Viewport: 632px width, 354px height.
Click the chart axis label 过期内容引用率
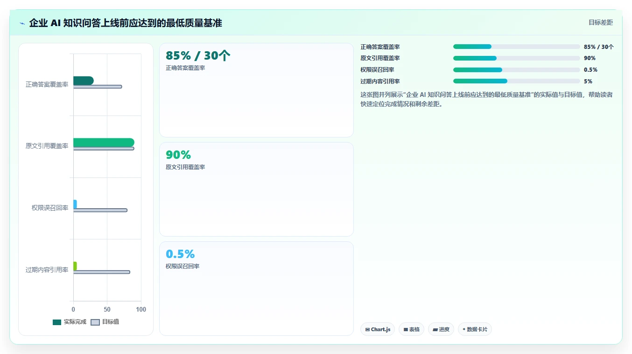[47, 270]
